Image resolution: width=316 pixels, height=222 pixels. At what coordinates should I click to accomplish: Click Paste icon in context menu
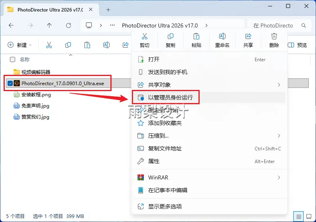tap(196, 37)
